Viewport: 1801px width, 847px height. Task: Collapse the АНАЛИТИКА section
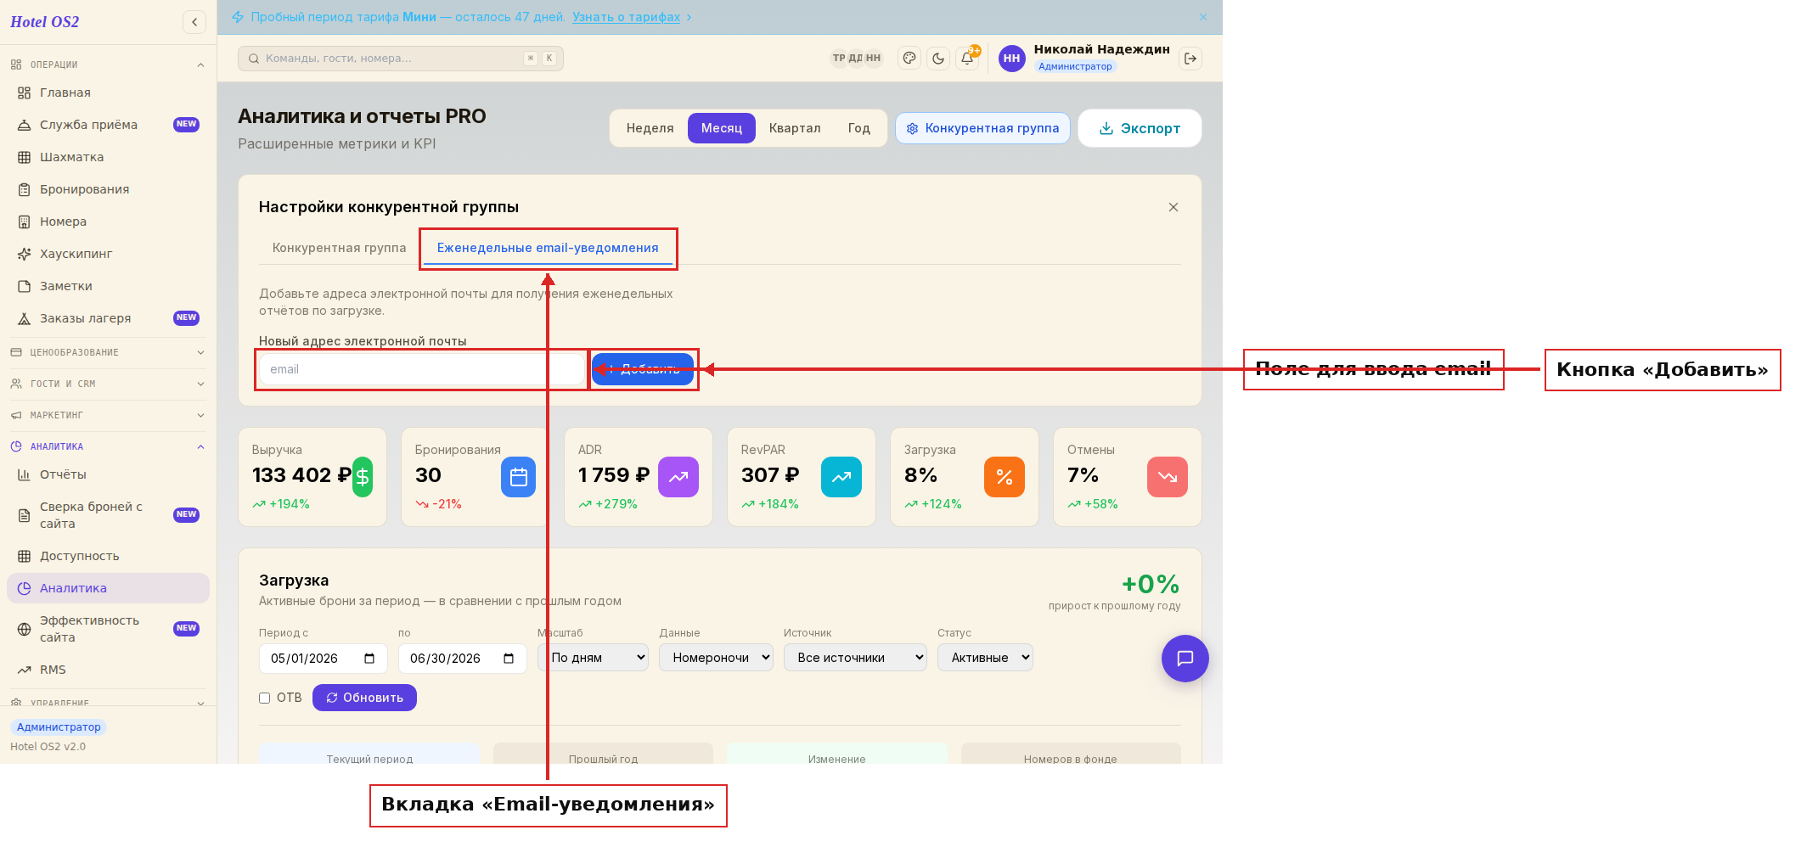(x=108, y=446)
